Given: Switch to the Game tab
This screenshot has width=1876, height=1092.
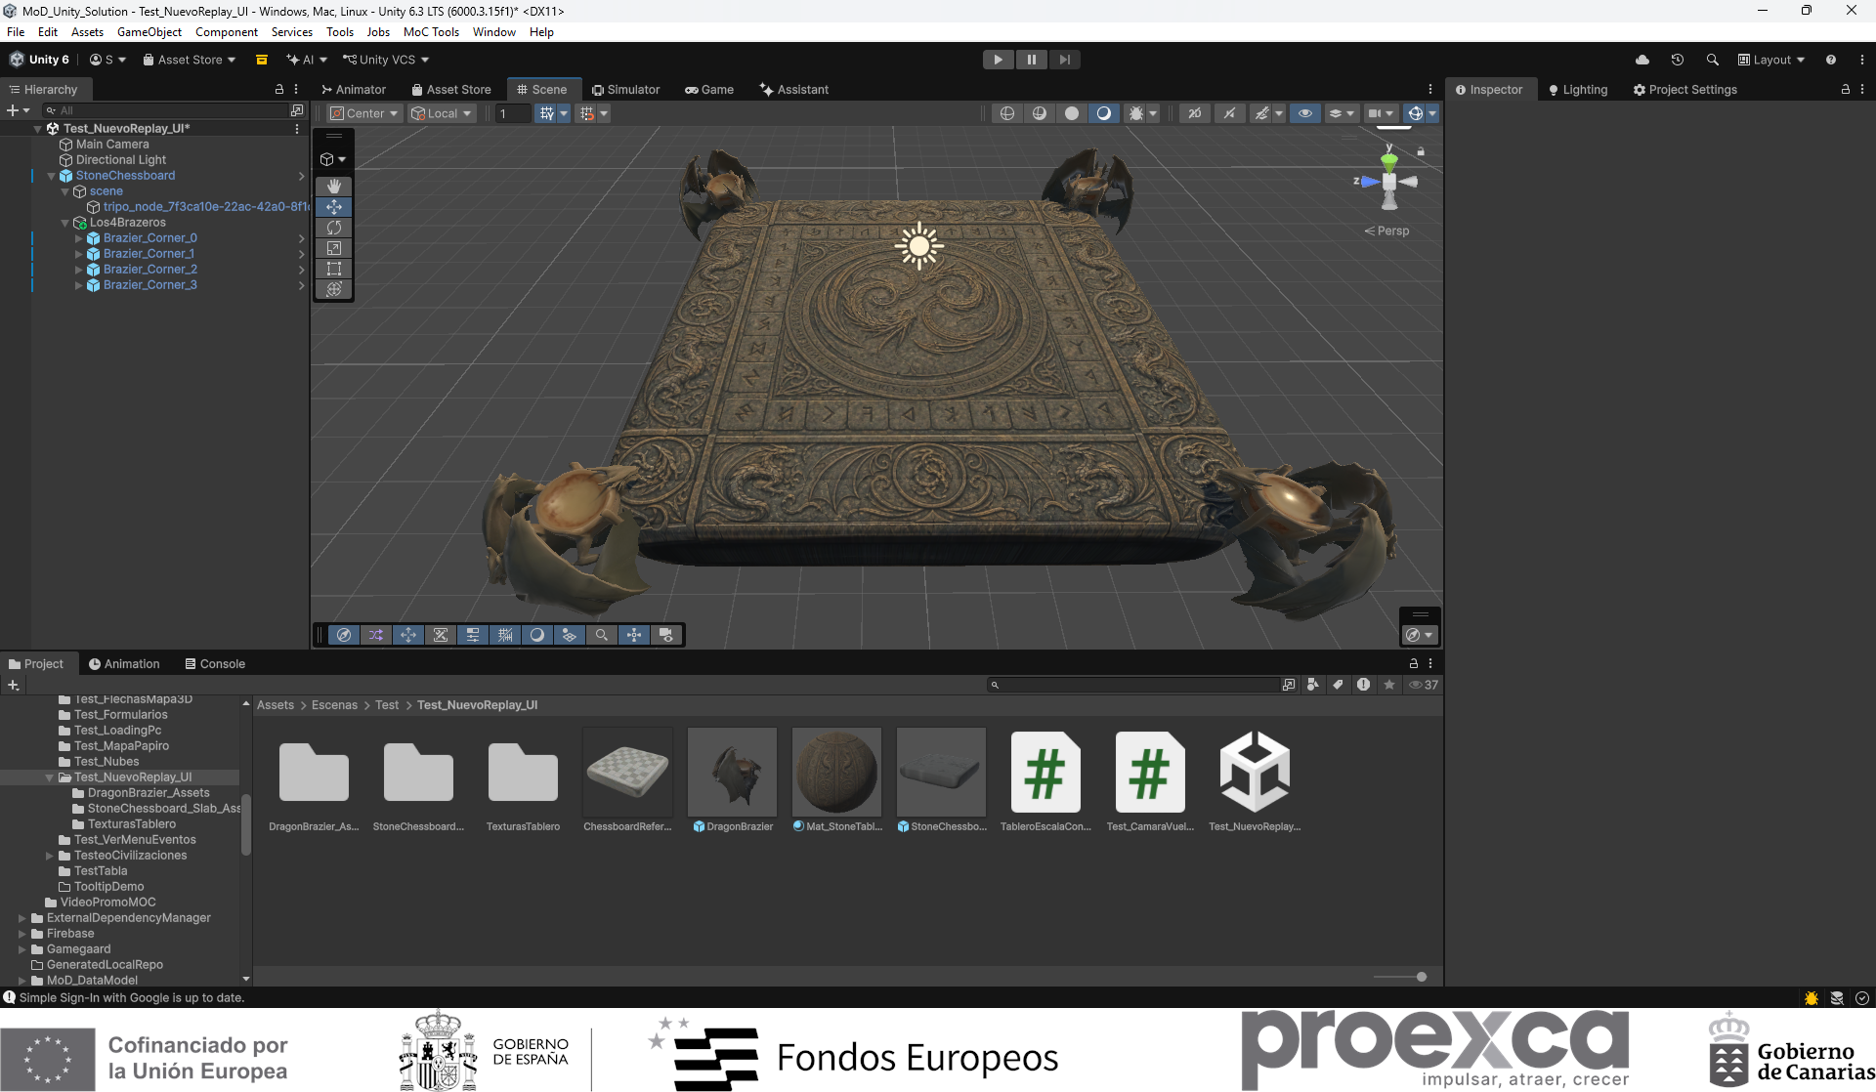Looking at the screenshot, I should coord(709,89).
